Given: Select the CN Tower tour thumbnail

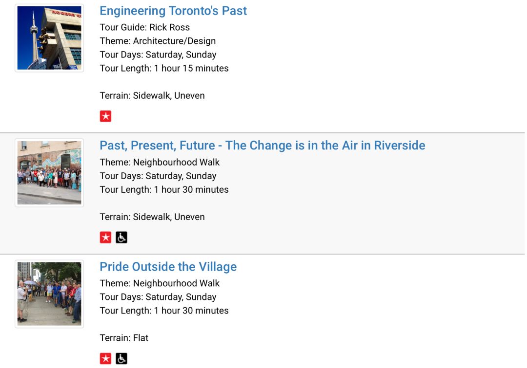Looking at the screenshot, I should tap(49, 38).
